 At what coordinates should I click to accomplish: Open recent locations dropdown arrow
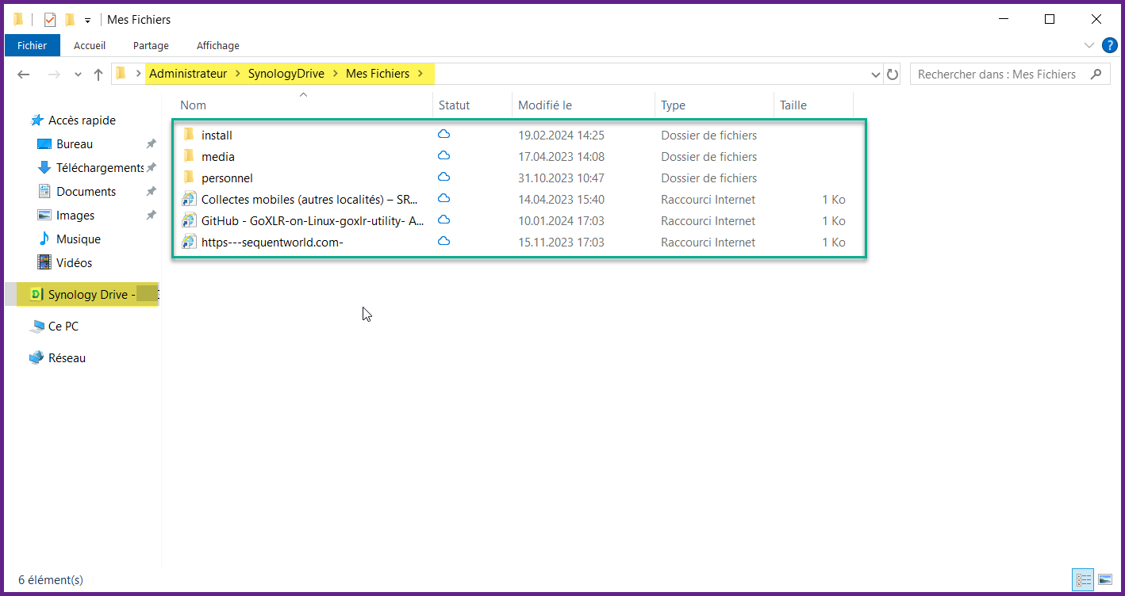(78, 74)
